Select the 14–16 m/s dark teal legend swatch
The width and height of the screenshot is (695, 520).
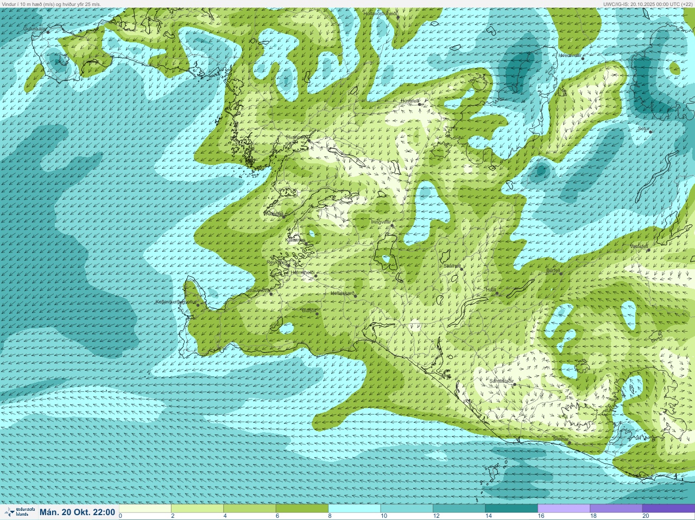511,508
